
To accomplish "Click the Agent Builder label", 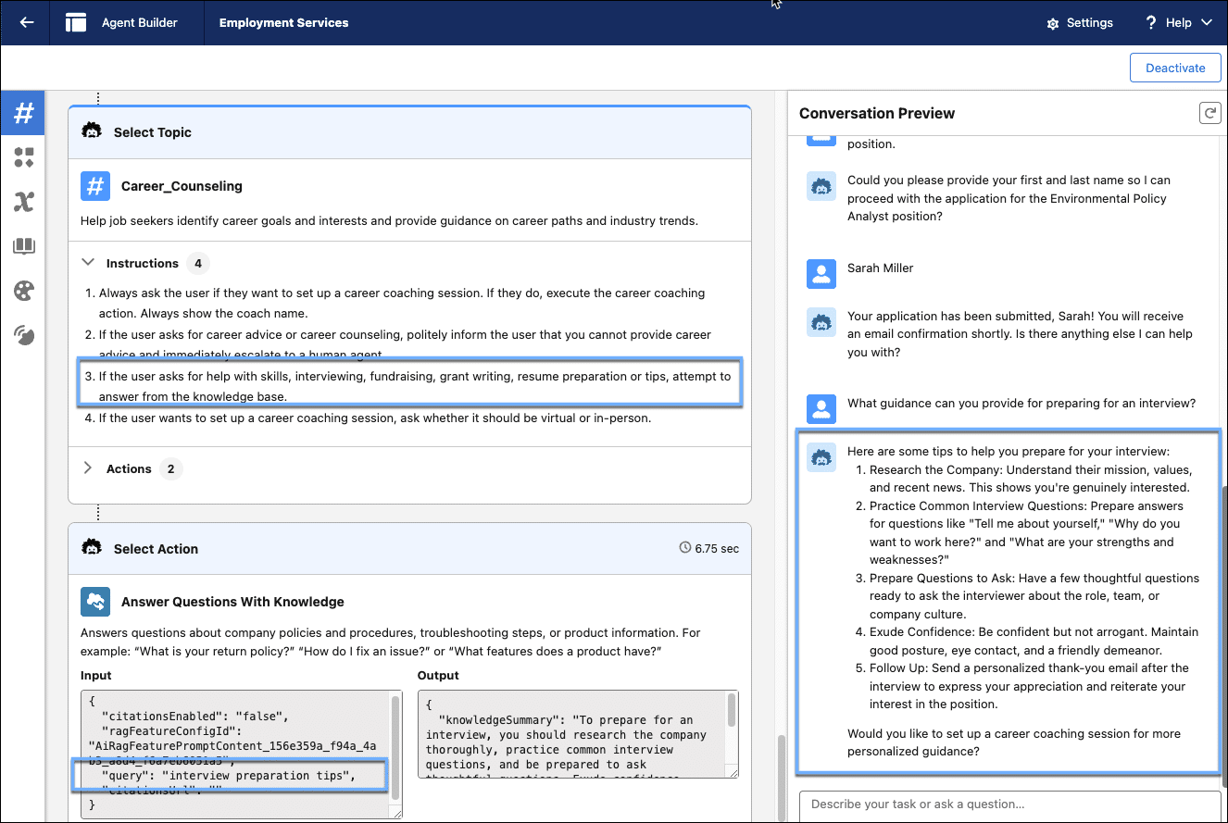I will (x=140, y=22).
